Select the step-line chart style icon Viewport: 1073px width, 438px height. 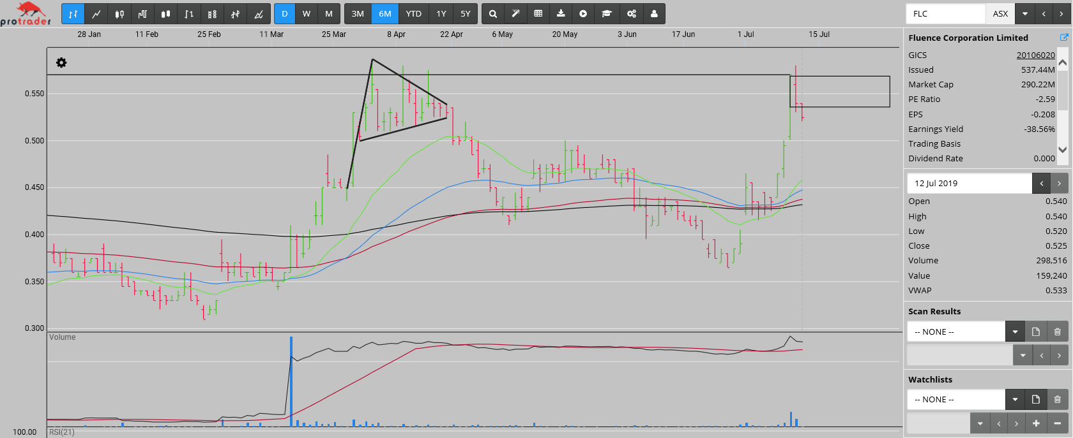tap(142, 14)
